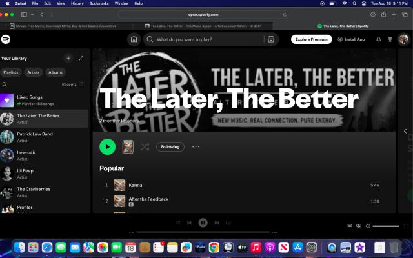Seek on the playback progress bar

point(203,232)
